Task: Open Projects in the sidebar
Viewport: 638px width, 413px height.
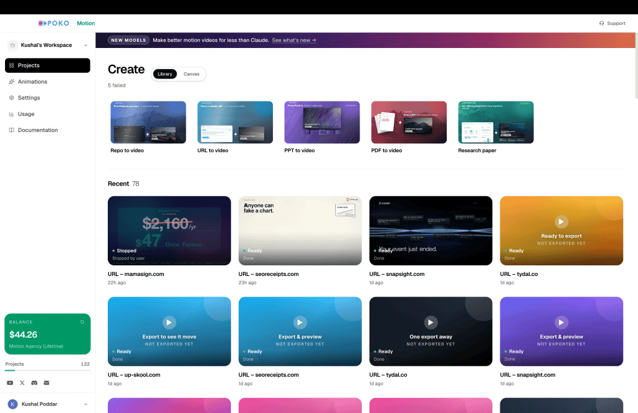Action: [x=47, y=65]
